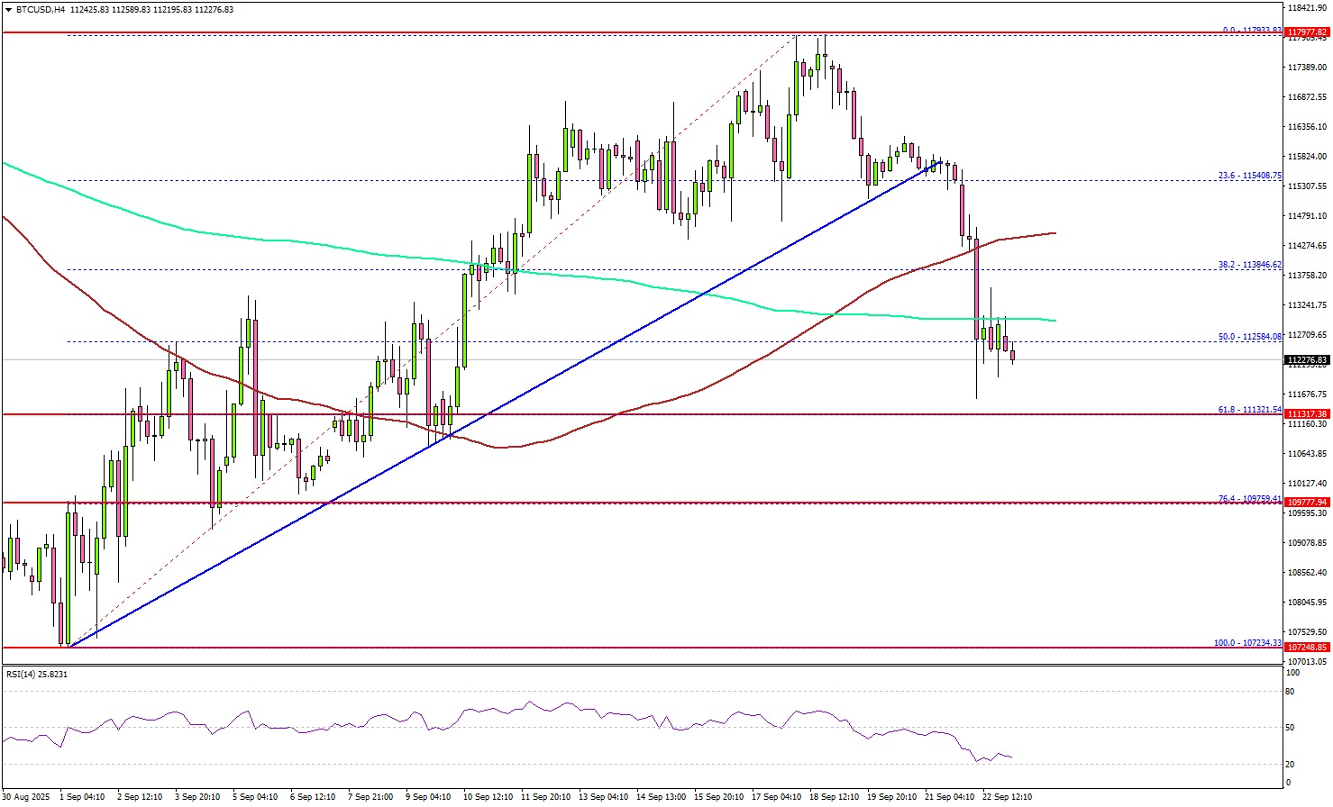Click the right end of green moving average
Viewport: 1333px width, 807px height.
click(1053, 320)
